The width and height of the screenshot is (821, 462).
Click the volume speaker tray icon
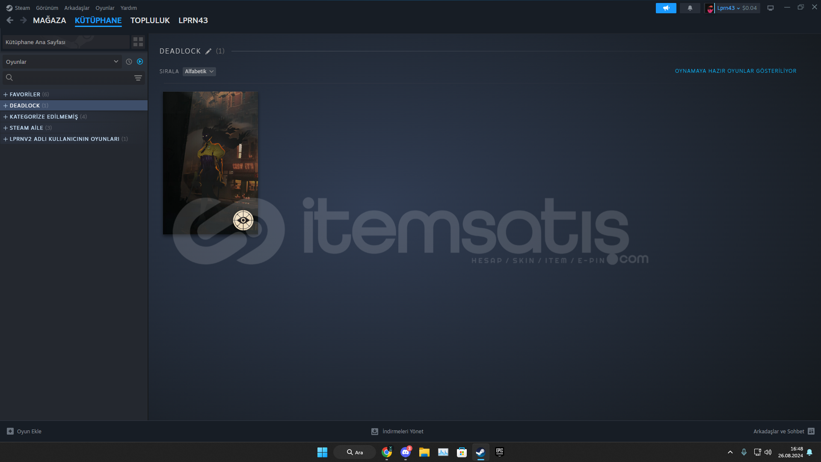click(x=768, y=452)
